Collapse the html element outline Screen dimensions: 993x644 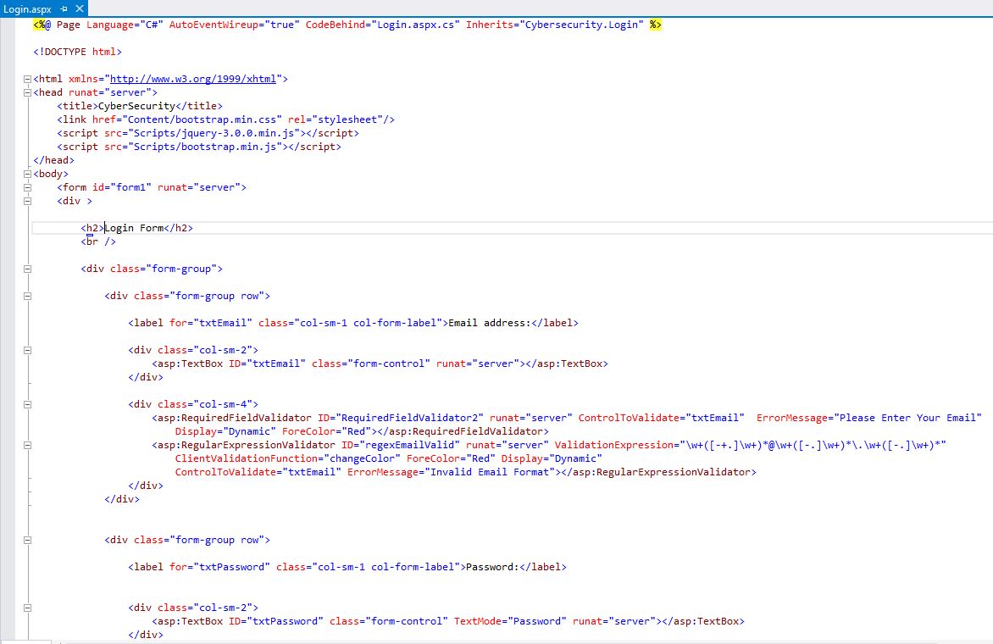point(27,79)
